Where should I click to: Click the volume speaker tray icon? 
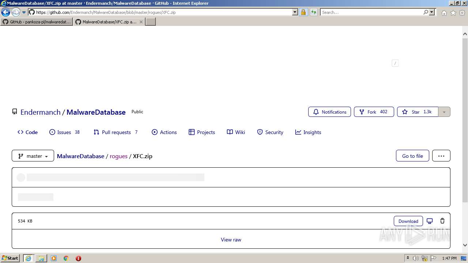tap(416, 258)
